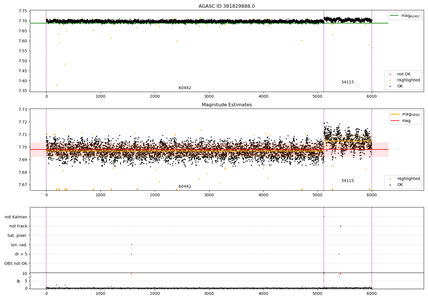Click the 'Sat. pixel.' row label
Viewport: 428px width, 300px height.
coord(17,236)
